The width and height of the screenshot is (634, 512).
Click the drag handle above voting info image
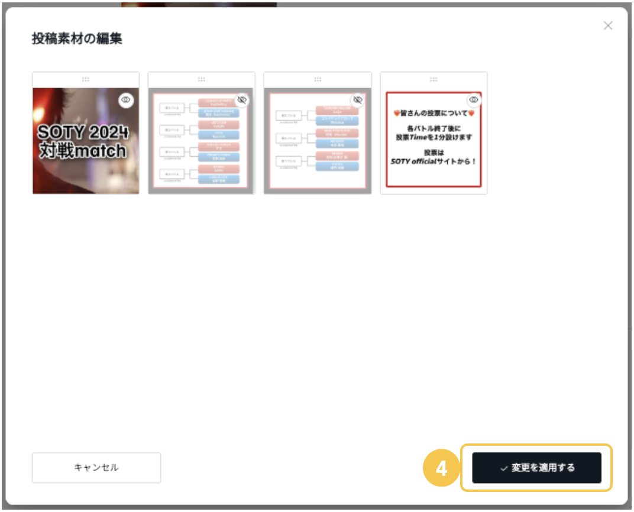click(x=434, y=79)
